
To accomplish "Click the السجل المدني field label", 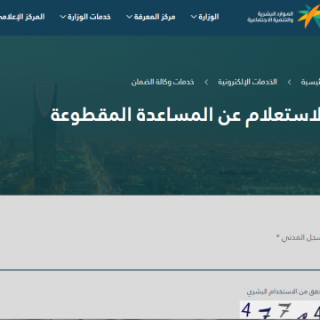I will 298,237.
